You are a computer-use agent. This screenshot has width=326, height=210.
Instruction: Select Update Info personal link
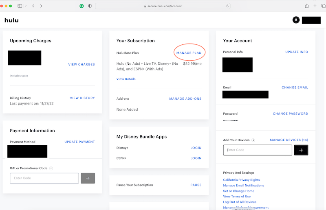click(x=297, y=52)
